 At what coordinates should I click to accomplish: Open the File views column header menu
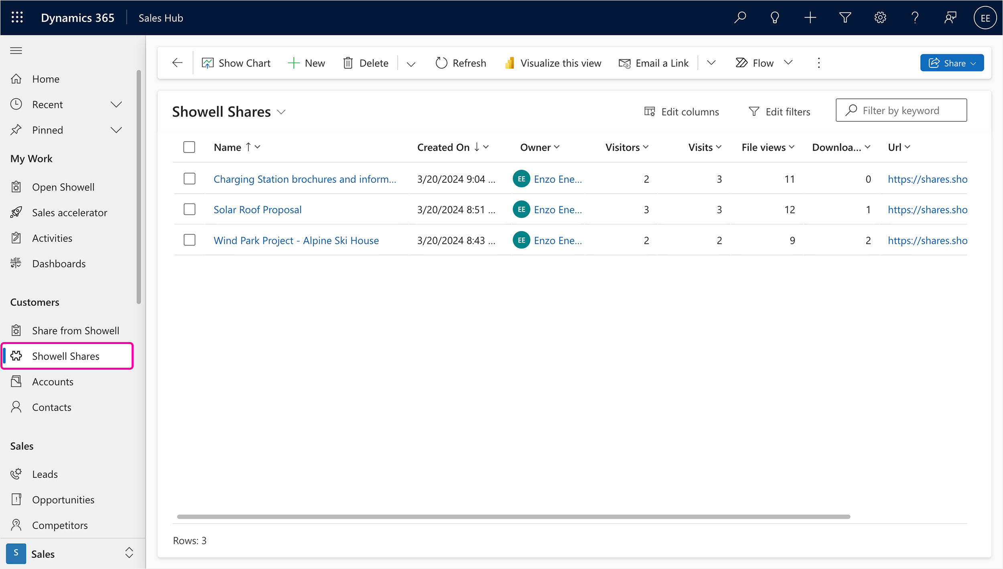[x=768, y=147]
